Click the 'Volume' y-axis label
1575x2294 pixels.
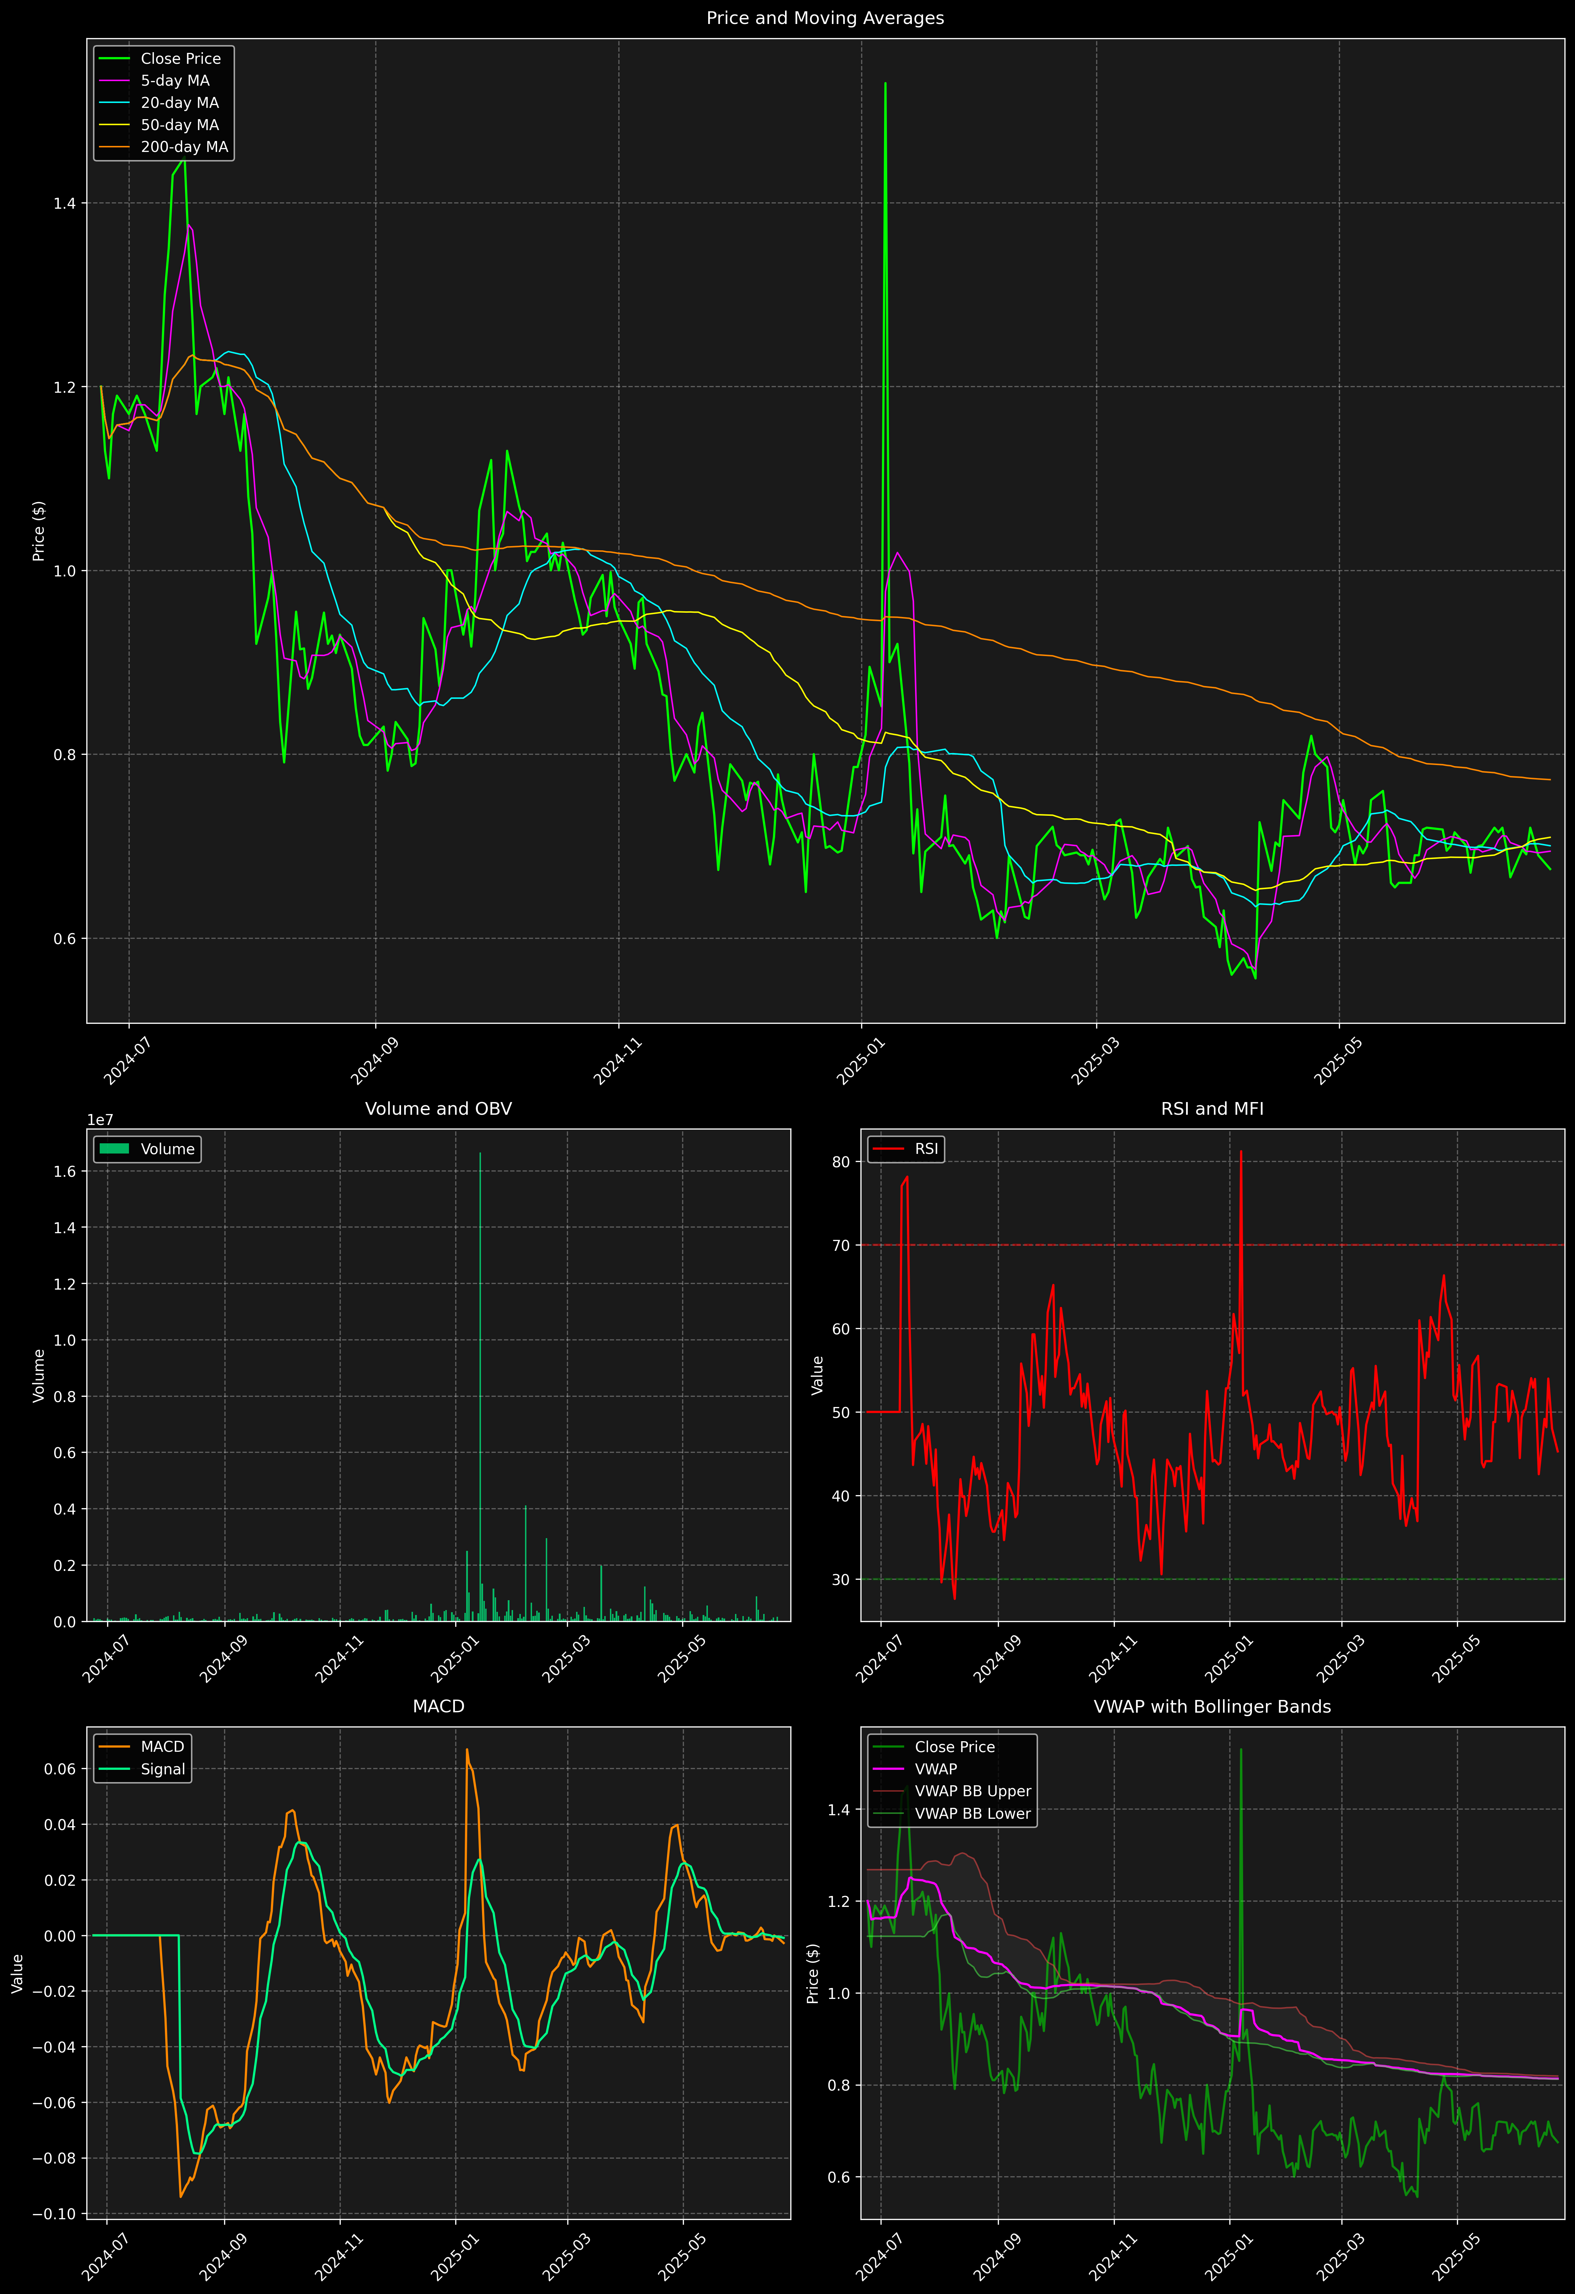pos(38,1375)
